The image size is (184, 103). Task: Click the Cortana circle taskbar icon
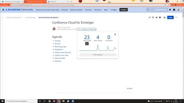click(40, 101)
